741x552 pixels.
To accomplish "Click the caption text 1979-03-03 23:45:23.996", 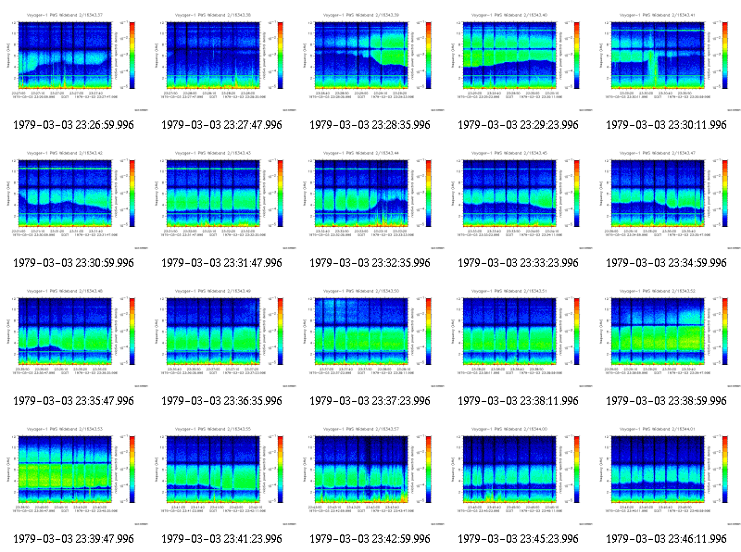I will (x=519, y=539).
